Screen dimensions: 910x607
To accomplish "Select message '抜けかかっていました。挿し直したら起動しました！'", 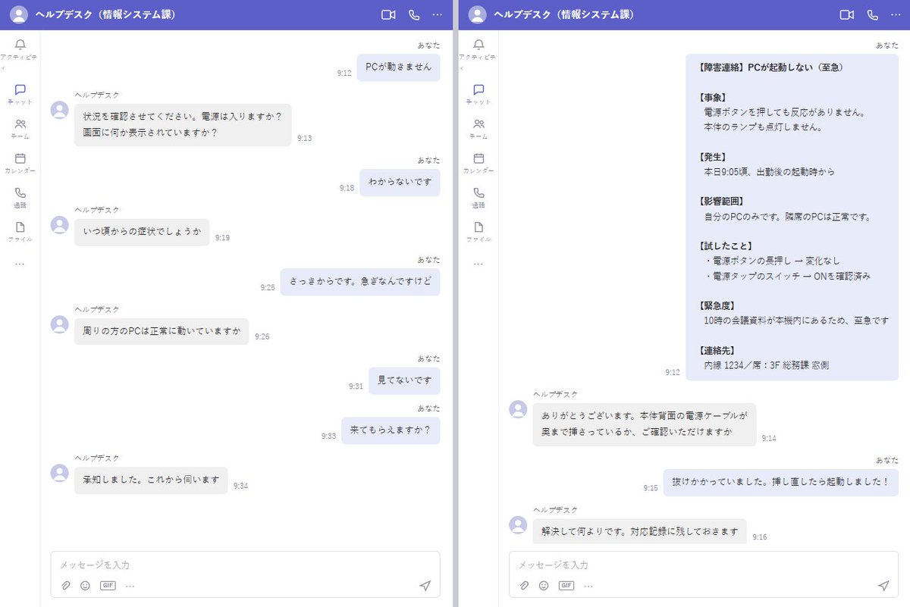I will 781,482.
